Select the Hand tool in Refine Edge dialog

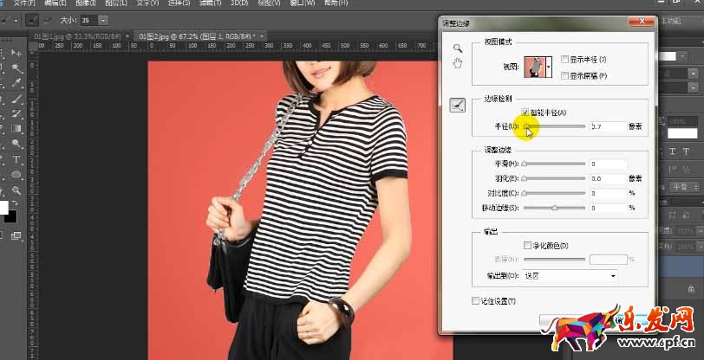click(x=458, y=63)
